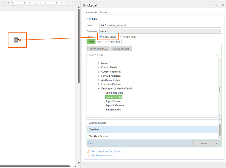Click the REFRESH FIELDS button
Image resolution: width=226 pixels, height=168 pixels.
[x=99, y=49]
